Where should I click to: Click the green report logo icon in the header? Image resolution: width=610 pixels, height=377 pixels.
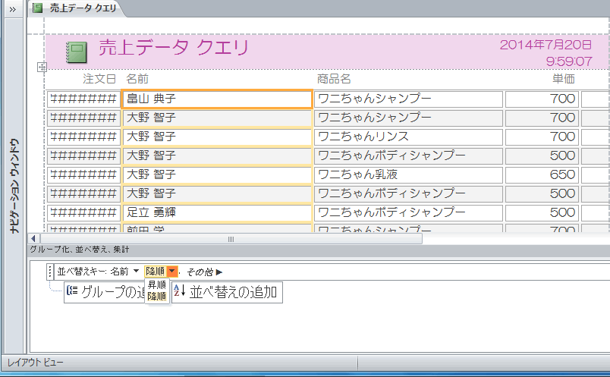click(76, 52)
